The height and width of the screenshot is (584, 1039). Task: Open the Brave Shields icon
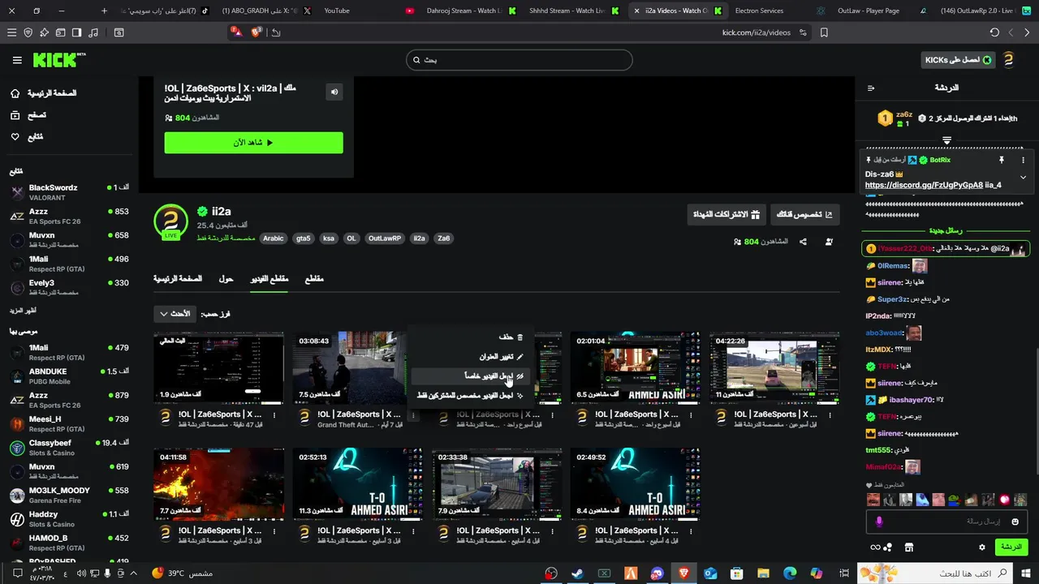pyautogui.click(x=257, y=32)
